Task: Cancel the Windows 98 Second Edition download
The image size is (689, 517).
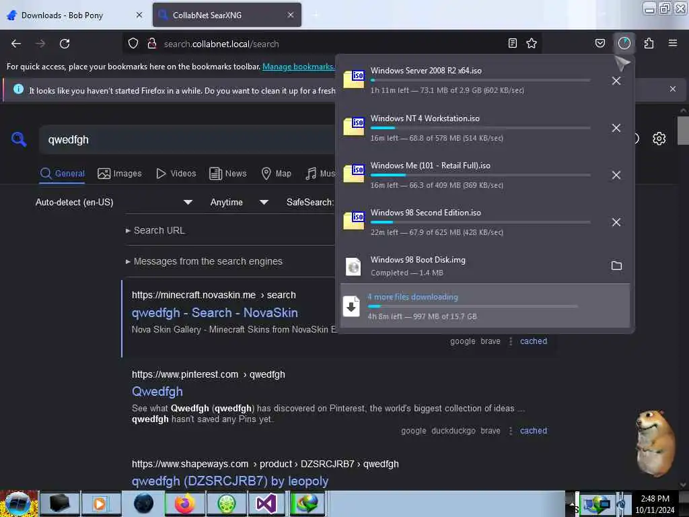Action: (x=616, y=222)
